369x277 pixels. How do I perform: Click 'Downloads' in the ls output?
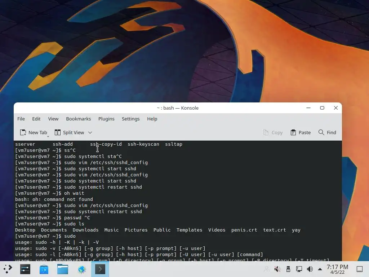coord(85,230)
